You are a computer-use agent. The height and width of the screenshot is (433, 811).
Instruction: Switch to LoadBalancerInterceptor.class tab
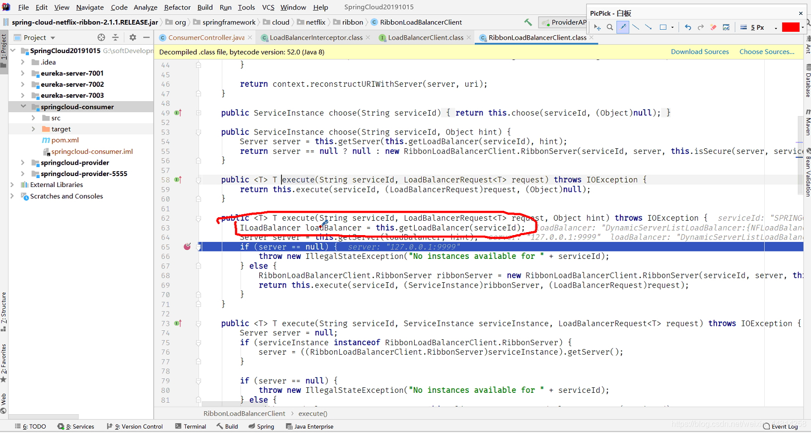click(316, 38)
